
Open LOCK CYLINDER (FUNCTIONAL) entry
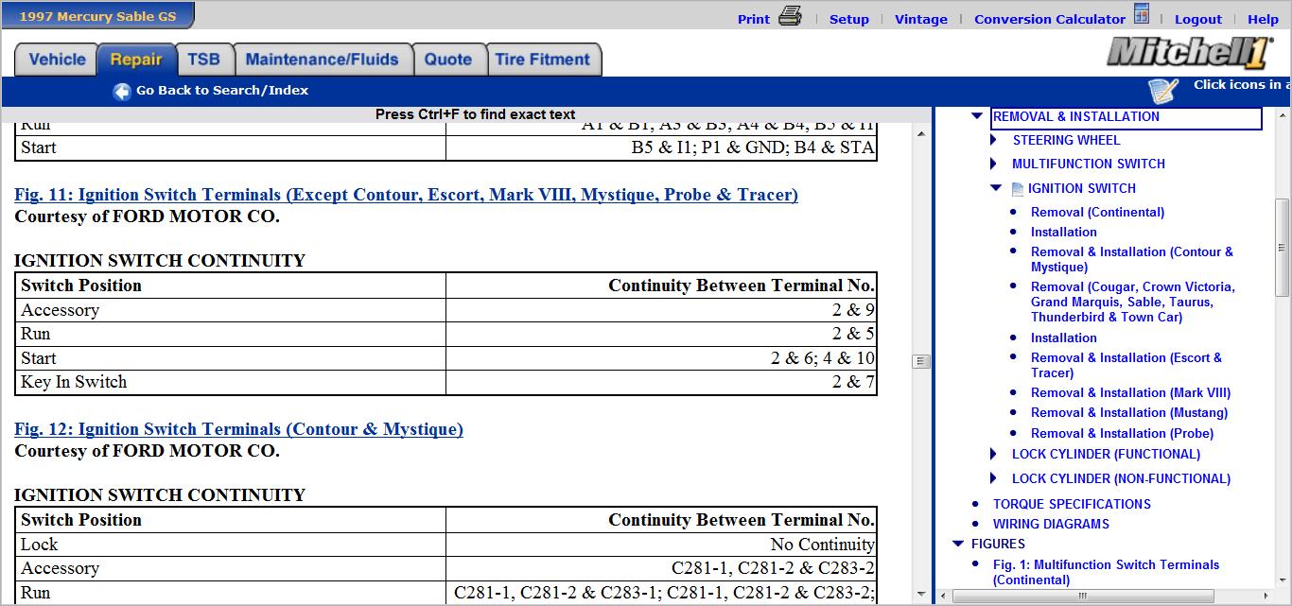(x=1107, y=454)
